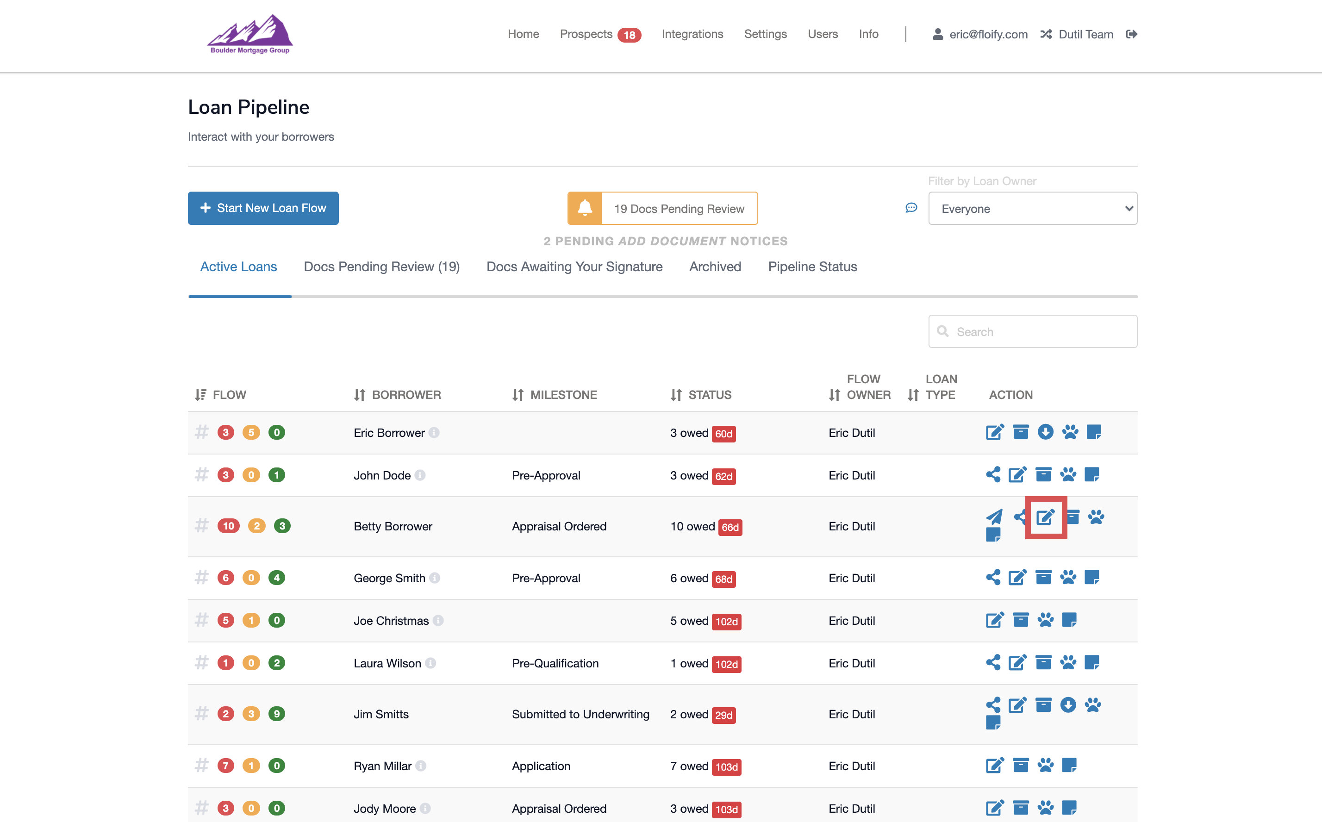Archive the John Dode loan
Image resolution: width=1322 pixels, height=822 pixels.
pos(1043,474)
